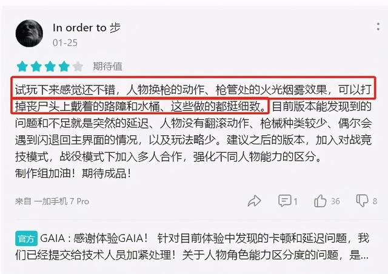This screenshot has width=388, height=274.
Task: Open the three-dot more options menu
Action: pyautogui.click(x=378, y=27)
